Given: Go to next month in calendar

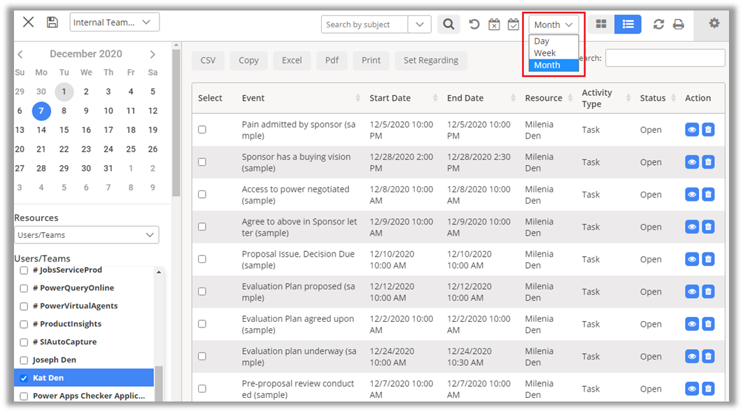Looking at the screenshot, I should (153, 55).
